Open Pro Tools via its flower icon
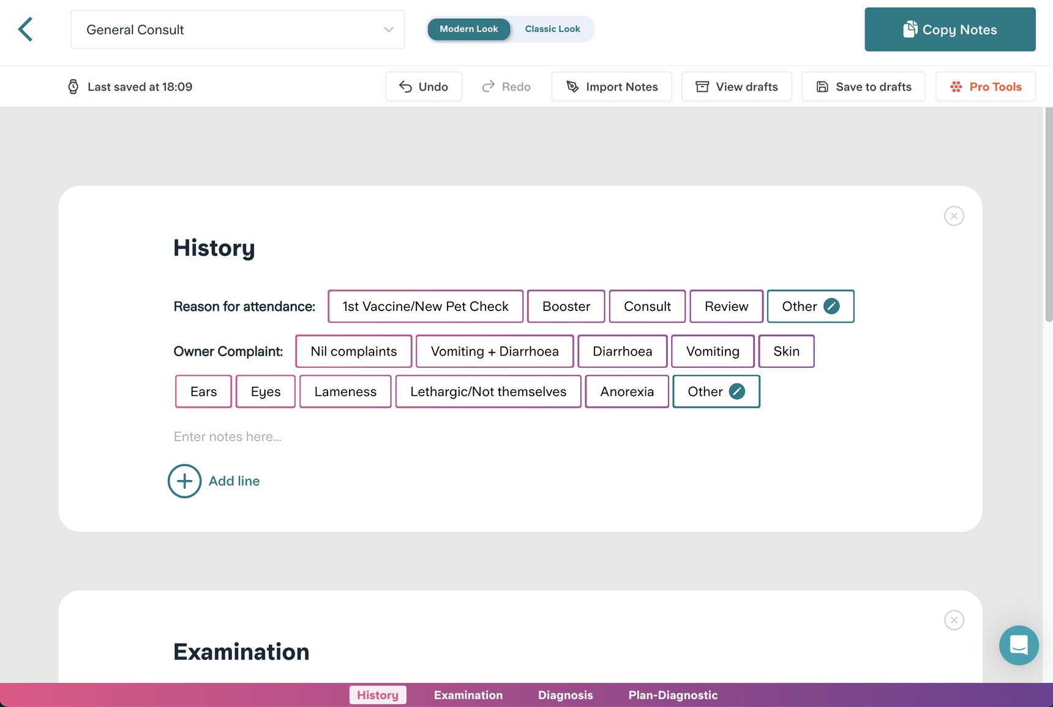This screenshot has height=707, width=1053. [956, 86]
